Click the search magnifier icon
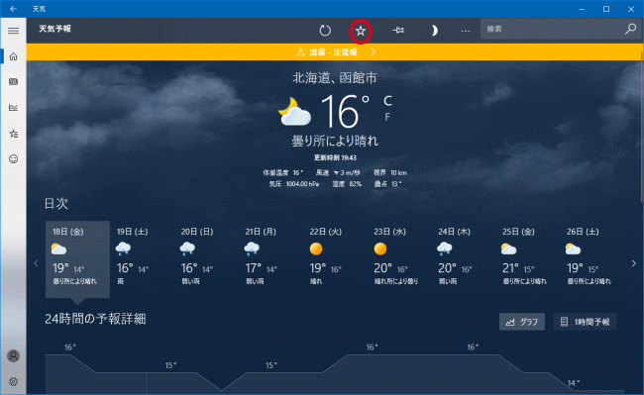This screenshot has height=395, width=644. click(630, 29)
